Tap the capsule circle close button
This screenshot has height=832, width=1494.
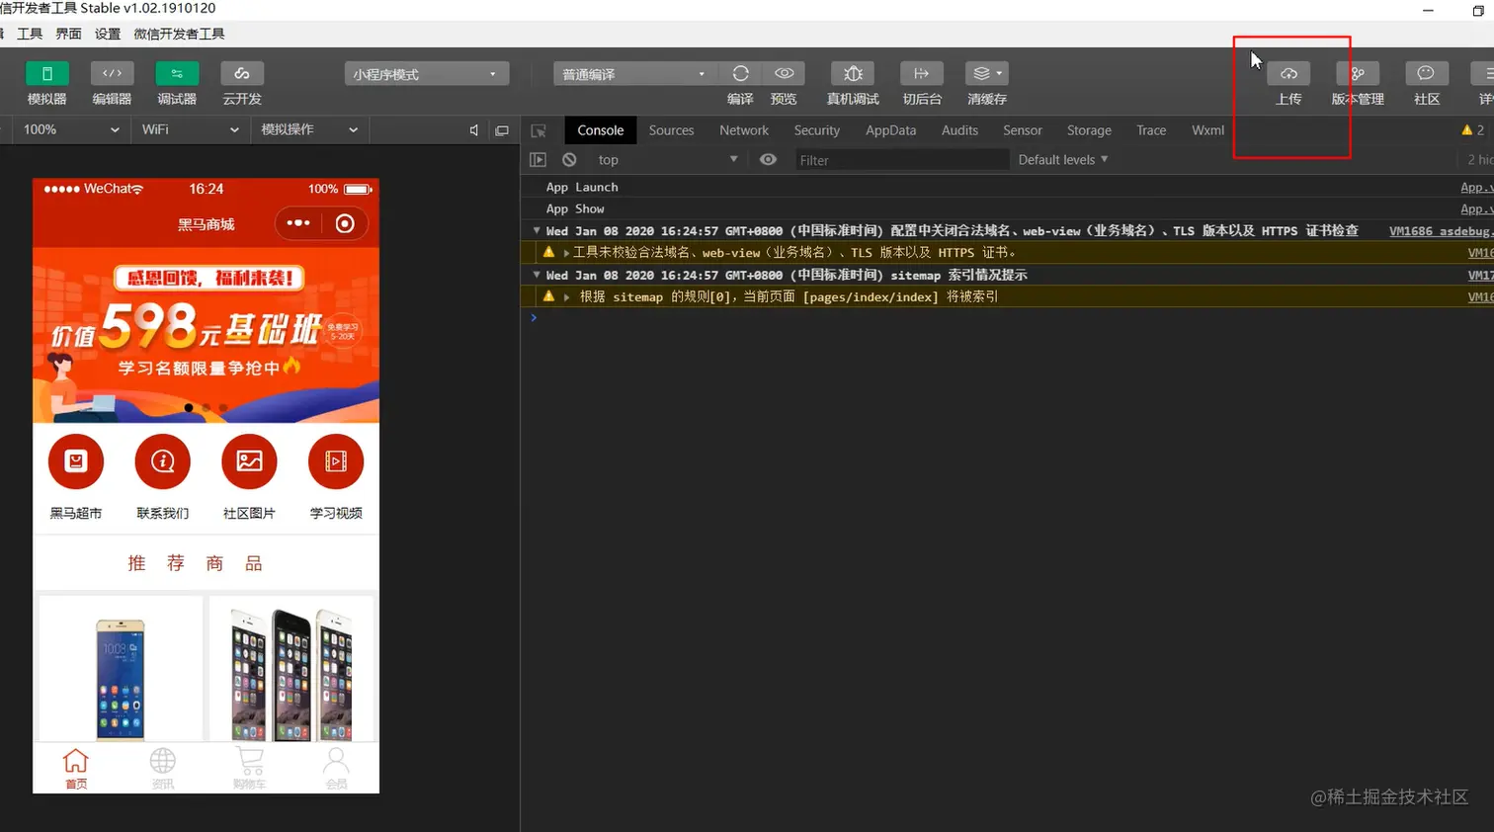[345, 223]
